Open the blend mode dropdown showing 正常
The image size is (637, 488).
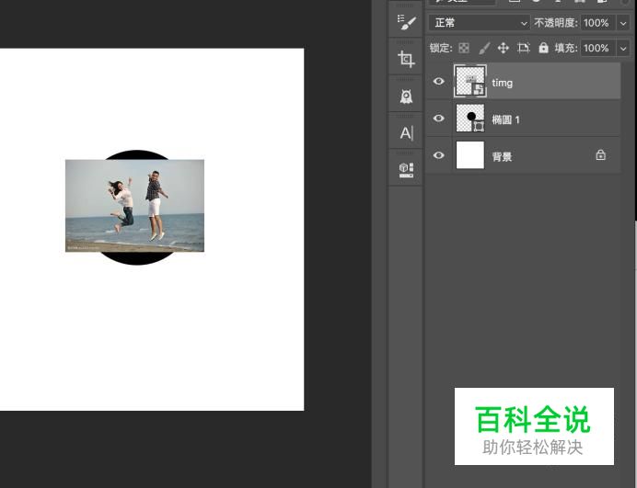point(479,22)
